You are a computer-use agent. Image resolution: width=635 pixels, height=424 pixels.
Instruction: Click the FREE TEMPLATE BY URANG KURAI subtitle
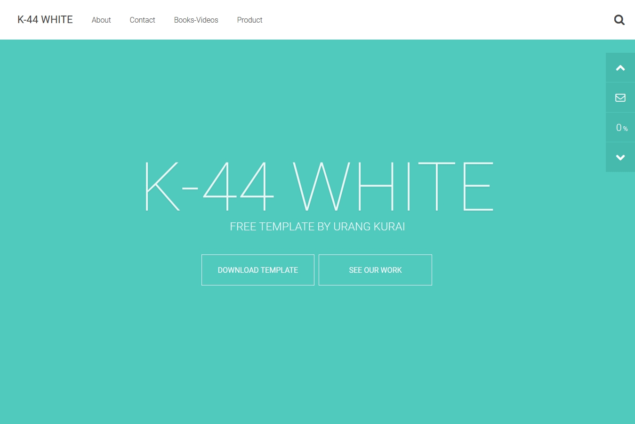tap(317, 227)
